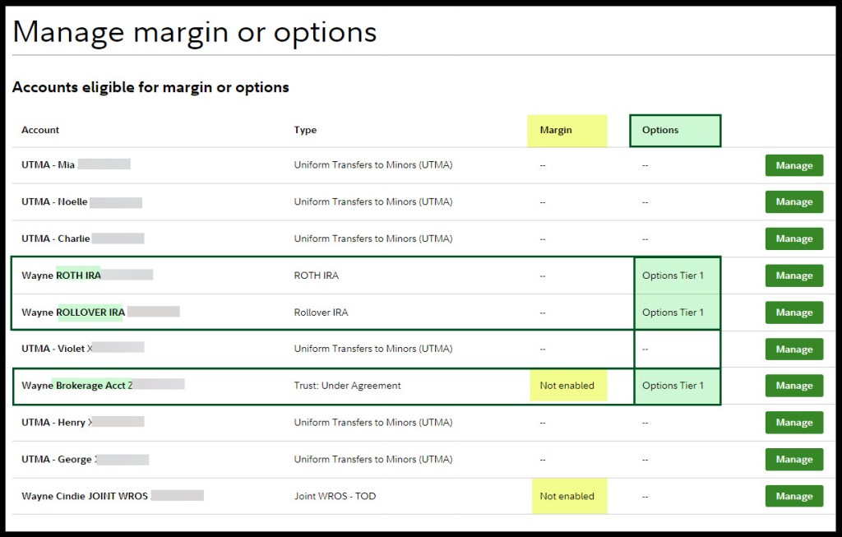The height and width of the screenshot is (537, 842).
Task: Click Options Tier 1 in Brokerage Acct row
Action: tap(673, 386)
